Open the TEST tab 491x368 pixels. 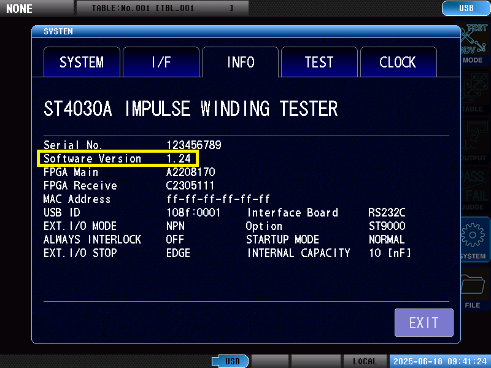[319, 62]
